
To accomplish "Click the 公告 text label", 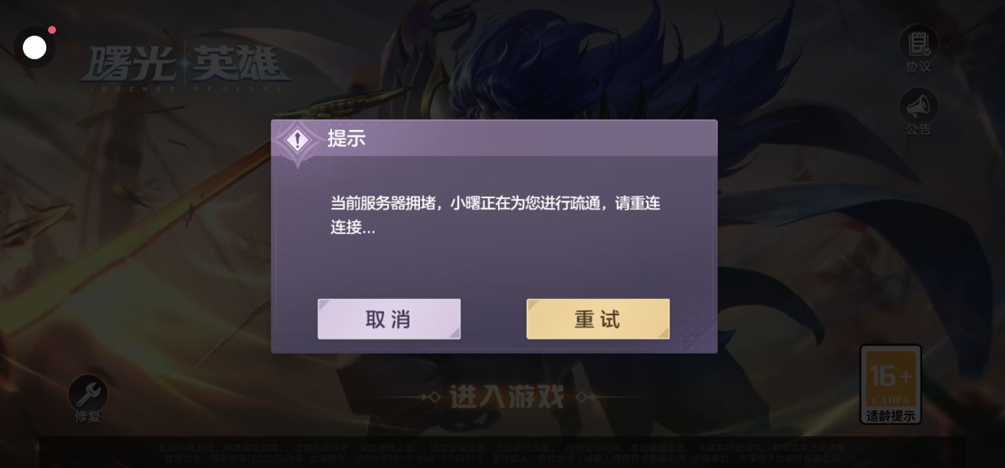I will [918, 129].
